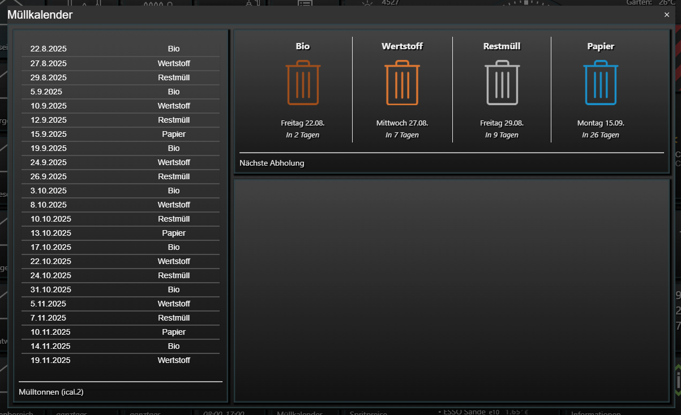Screen dimensions: 681x415
Task: Click the Restmüll heading above the bin
Action: point(502,46)
